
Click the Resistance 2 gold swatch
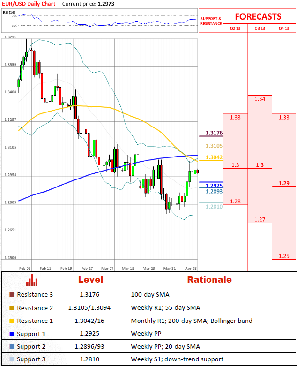12,308
